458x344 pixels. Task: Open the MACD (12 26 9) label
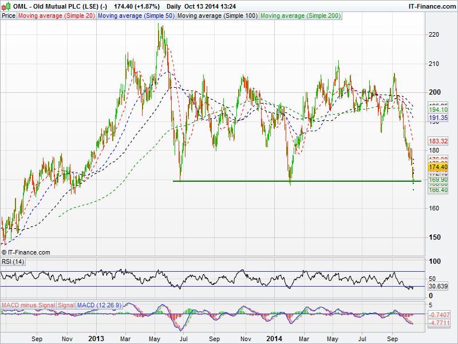99,304
